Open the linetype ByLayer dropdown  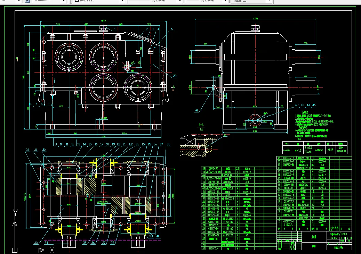point(180,1)
